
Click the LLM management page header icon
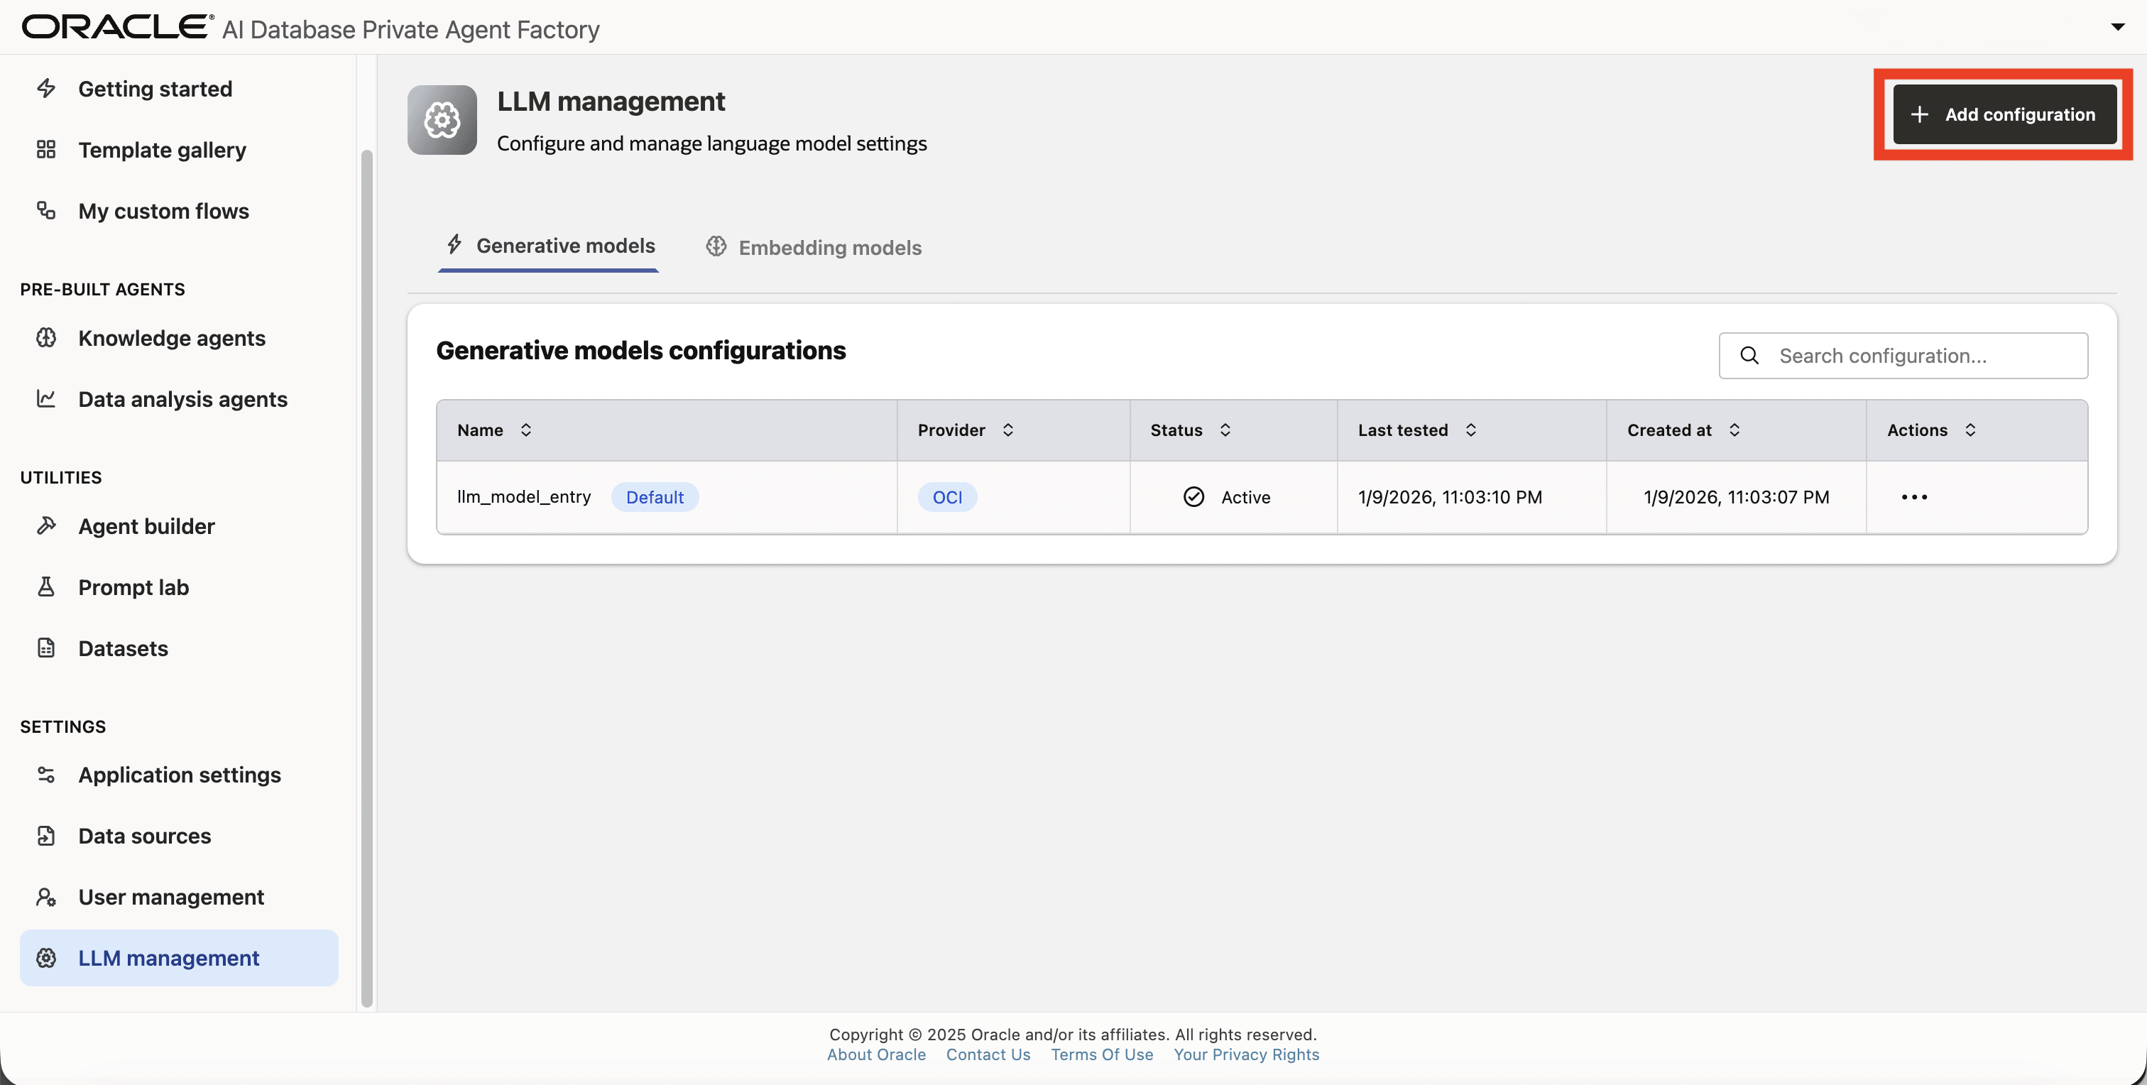(x=442, y=120)
